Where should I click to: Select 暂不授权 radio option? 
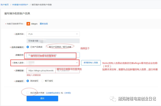point(43,81)
